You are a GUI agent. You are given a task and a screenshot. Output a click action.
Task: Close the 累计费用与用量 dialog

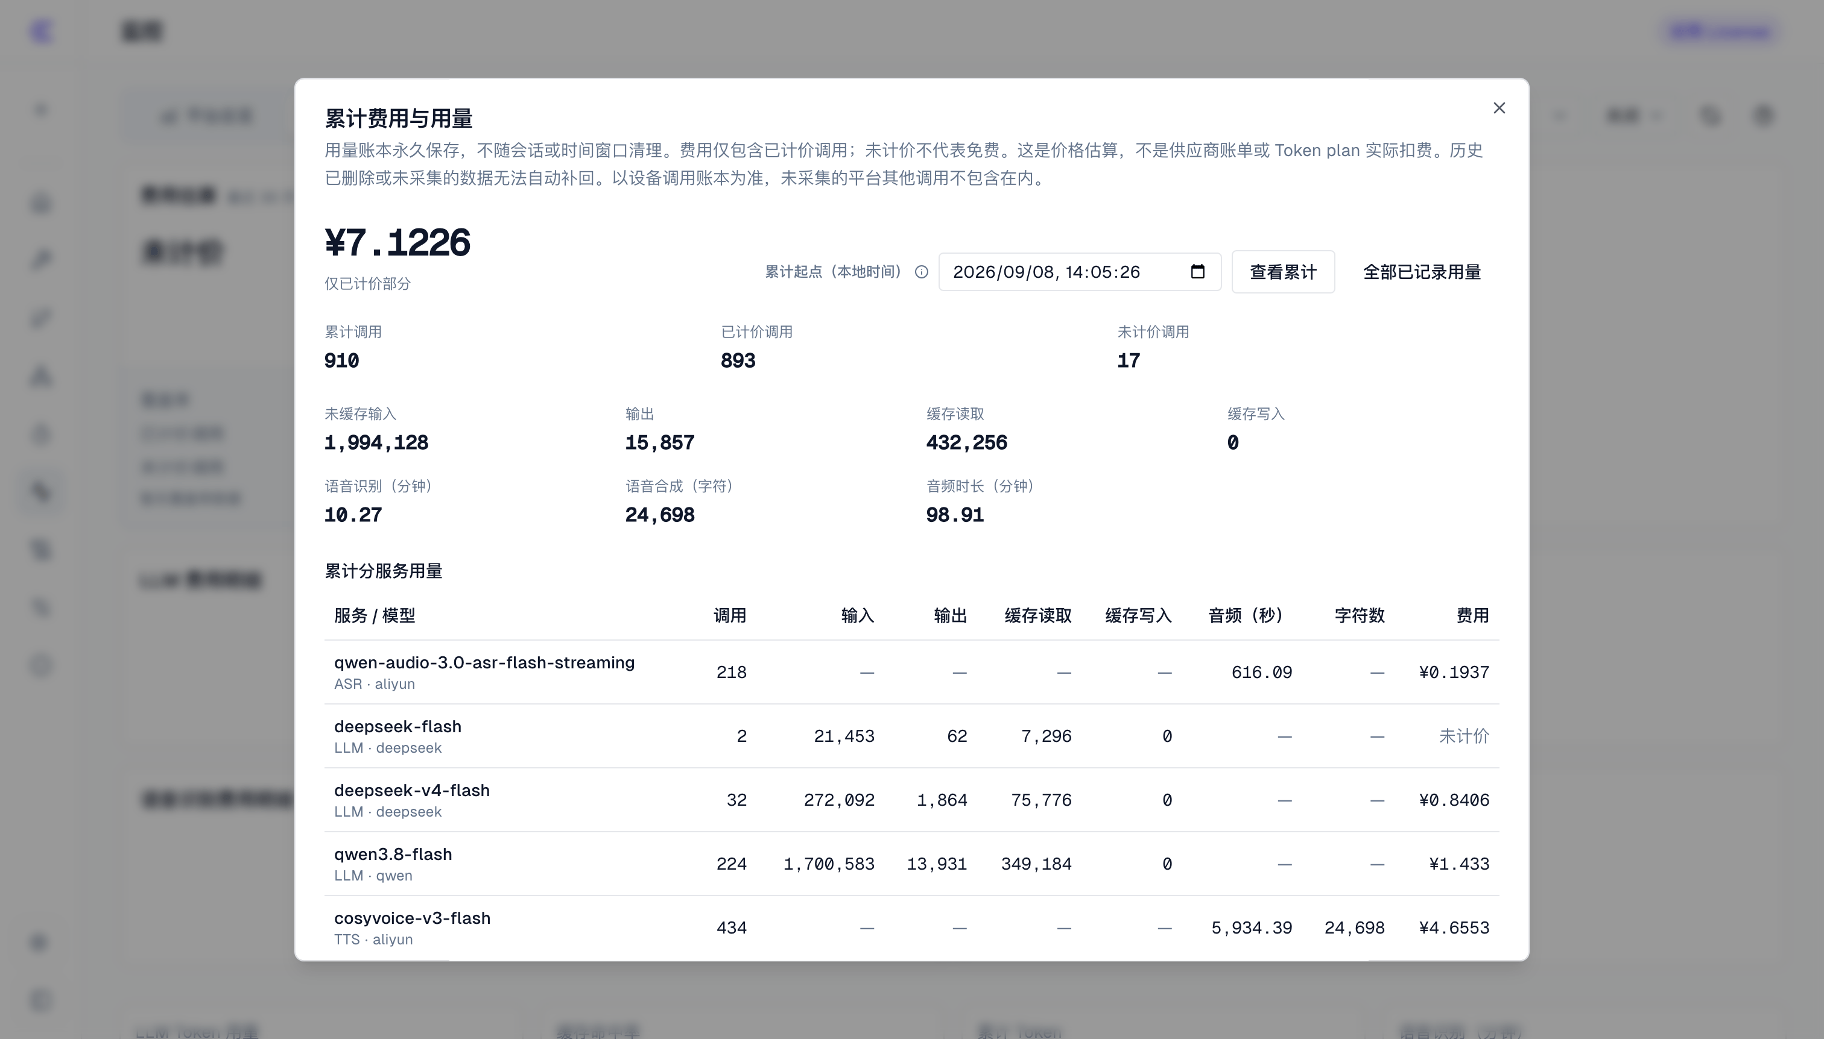point(1499,108)
